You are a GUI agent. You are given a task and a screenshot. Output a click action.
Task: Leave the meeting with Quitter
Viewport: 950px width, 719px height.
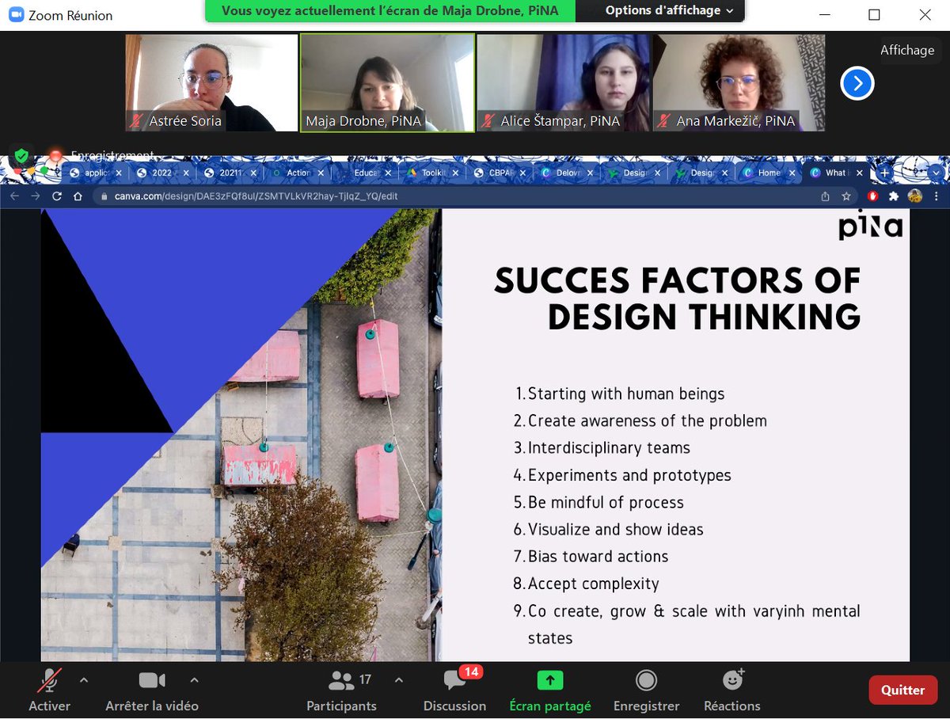(902, 690)
